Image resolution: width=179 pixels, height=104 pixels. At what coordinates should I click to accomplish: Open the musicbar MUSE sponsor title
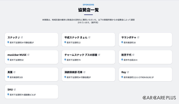click(17, 55)
